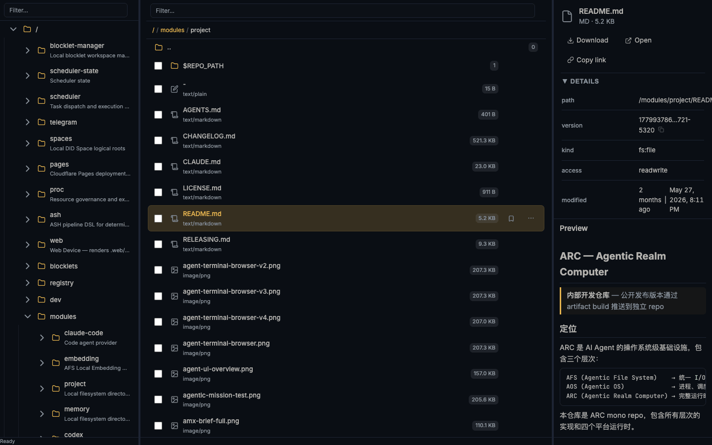
Task: Collapse the modules tree folder
Action: click(28, 316)
